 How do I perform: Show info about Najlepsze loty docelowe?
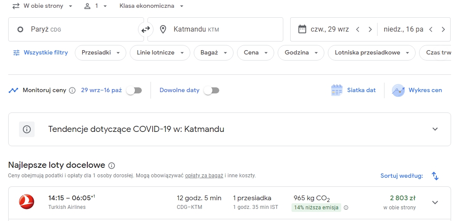pos(112,166)
